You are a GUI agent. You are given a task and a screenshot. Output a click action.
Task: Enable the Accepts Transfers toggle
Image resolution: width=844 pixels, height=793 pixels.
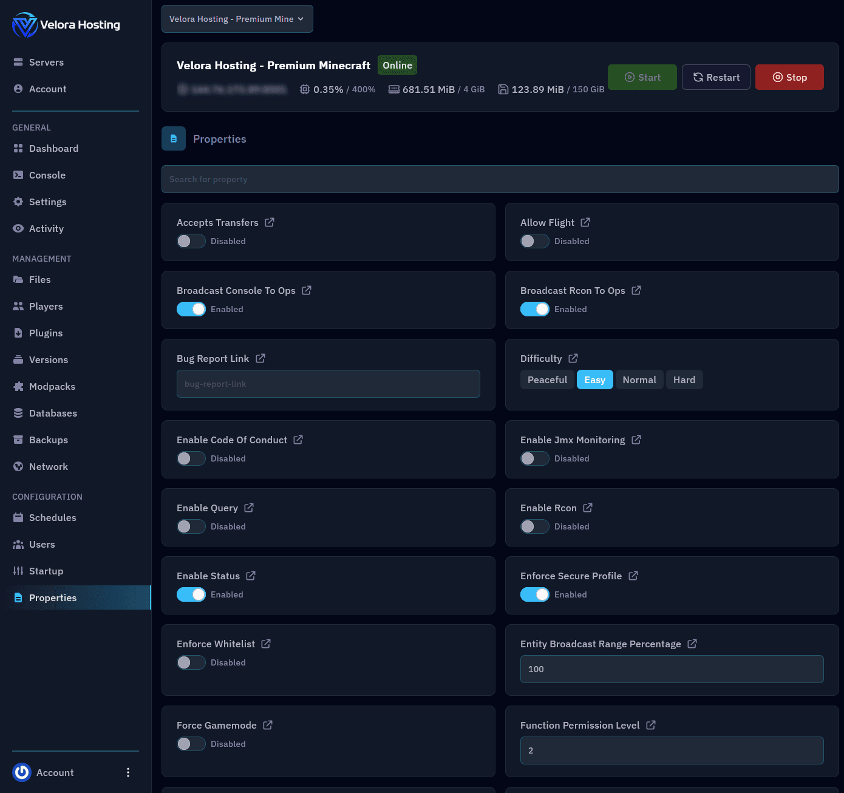tap(191, 241)
